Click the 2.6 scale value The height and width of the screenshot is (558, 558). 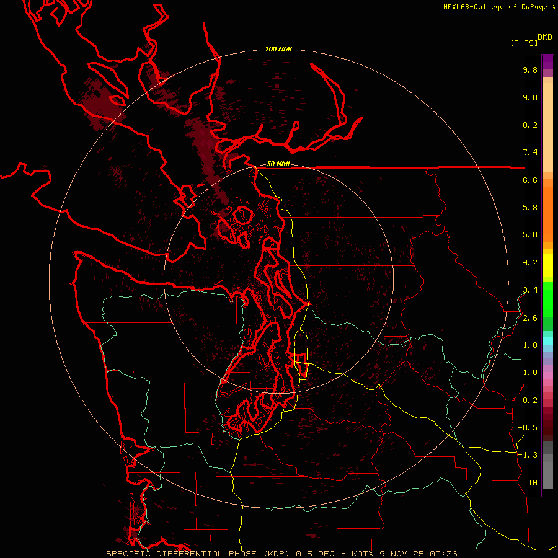pos(530,318)
